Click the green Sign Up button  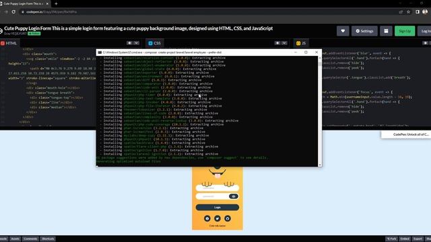pos(405,31)
